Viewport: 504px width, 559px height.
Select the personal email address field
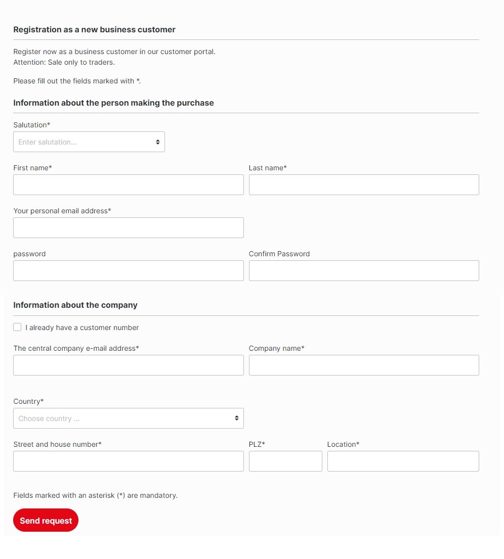[128, 228]
